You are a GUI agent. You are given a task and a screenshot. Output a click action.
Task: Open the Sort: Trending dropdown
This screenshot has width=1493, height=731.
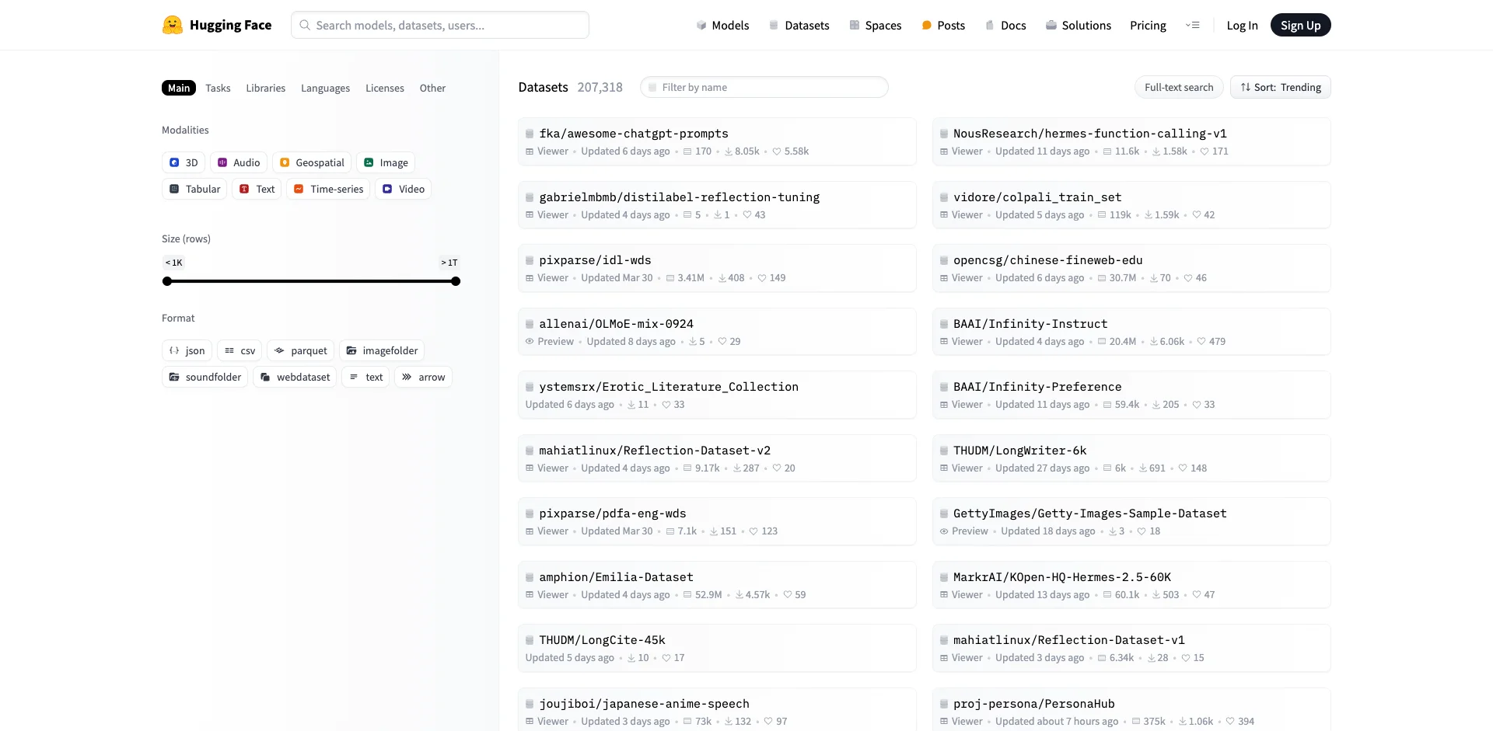click(x=1280, y=87)
